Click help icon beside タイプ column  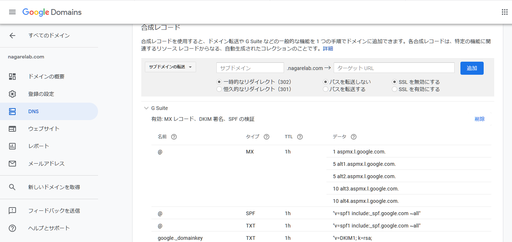(267, 137)
